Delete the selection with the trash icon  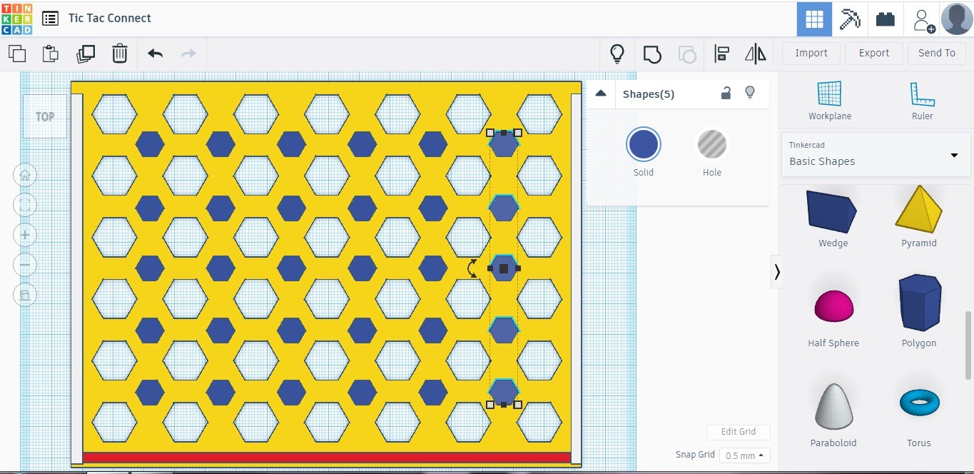120,54
